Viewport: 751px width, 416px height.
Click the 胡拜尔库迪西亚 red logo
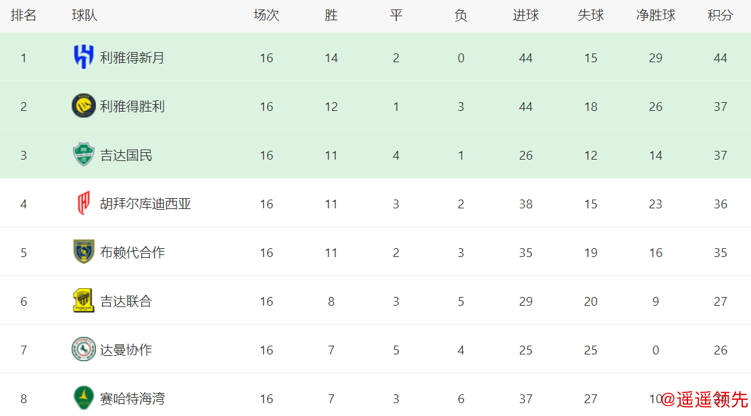coord(84,204)
